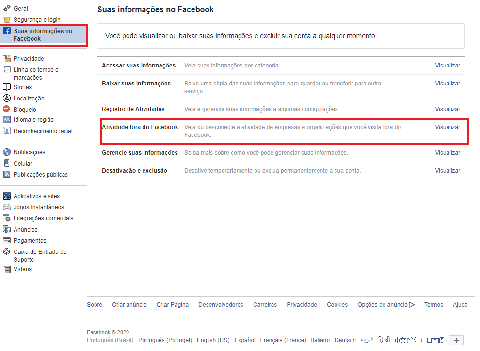Switch language to Deutsch
Image resolution: width=480 pixels, height=351 pixels.
coord(345,340)
